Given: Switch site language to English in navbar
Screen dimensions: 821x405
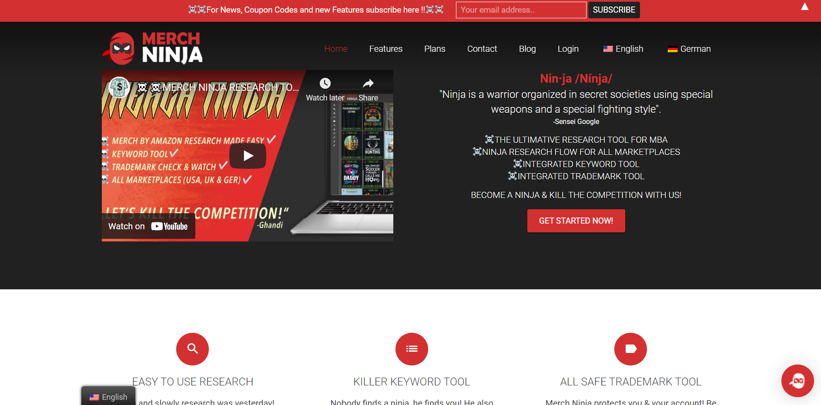Looking at the screenshot, I should [x=623, y=49].
